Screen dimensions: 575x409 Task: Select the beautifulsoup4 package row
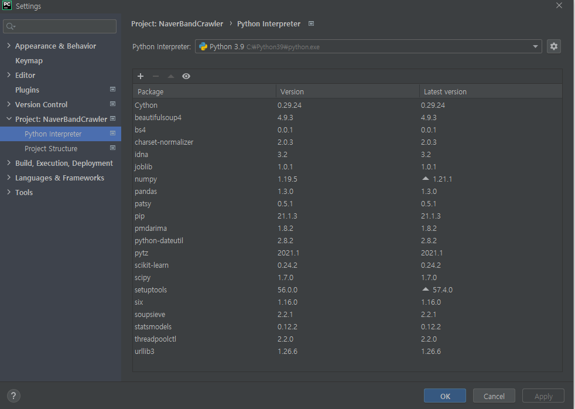pyautogui.click(x=347, y=117)
